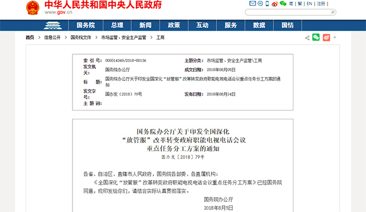Click index number 000014349/2018-00136

pos(126,61)
